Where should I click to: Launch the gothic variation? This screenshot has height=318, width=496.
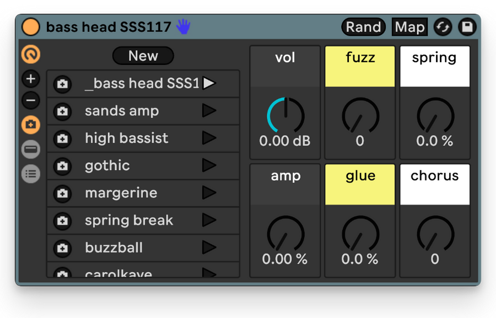[209, 165]
